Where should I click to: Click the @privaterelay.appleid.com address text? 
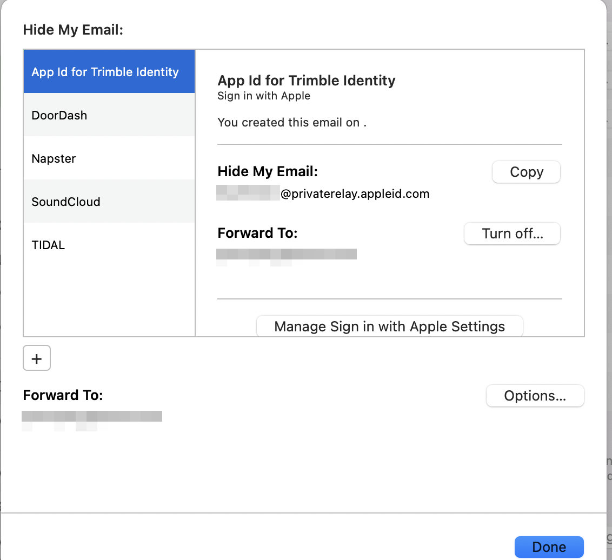(355, 194)
